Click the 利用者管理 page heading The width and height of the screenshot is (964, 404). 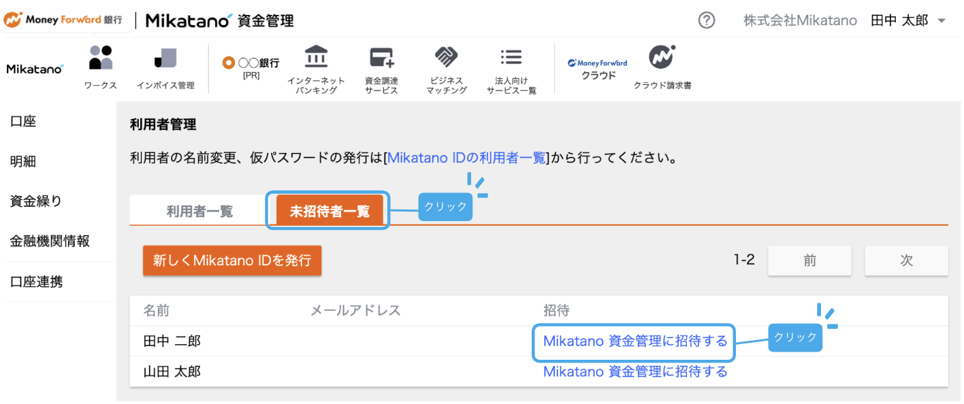163,124
